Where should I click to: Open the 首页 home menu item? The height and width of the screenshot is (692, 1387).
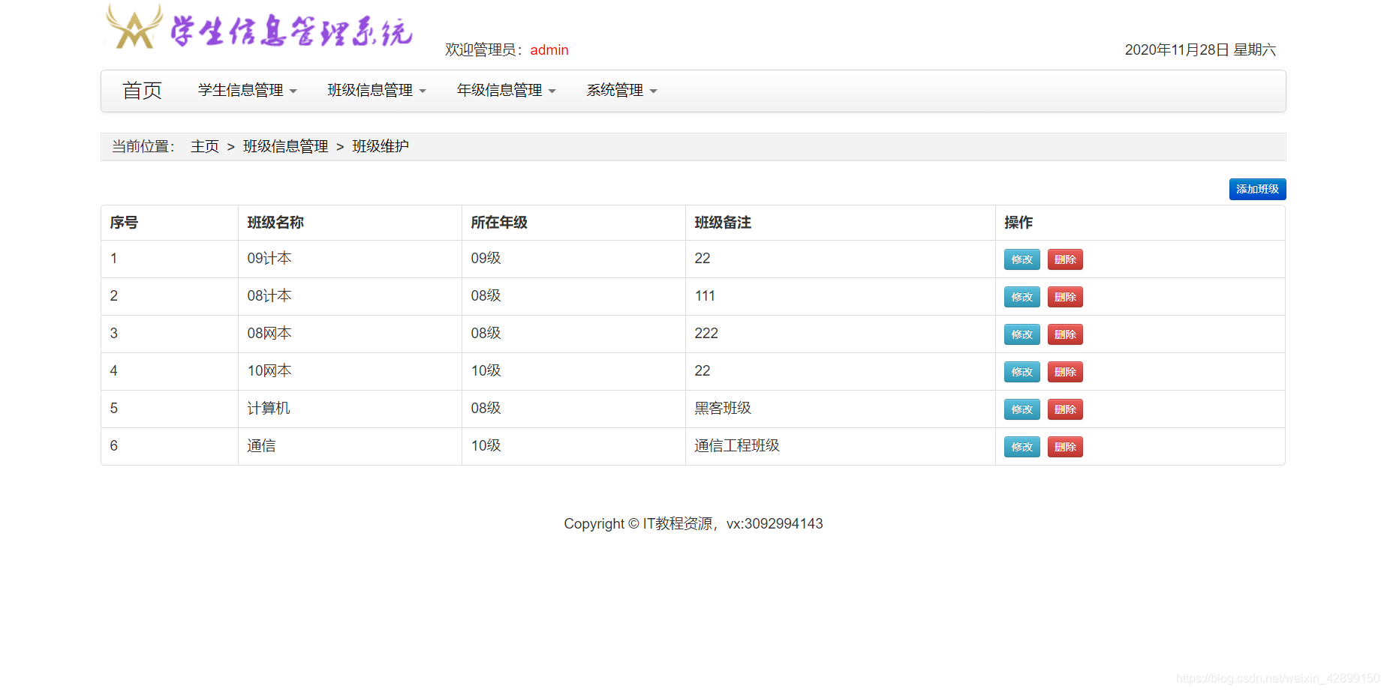pyautogui.click(x=143, y=91)
